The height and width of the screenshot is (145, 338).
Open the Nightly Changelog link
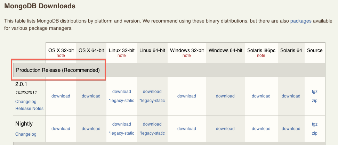[26, 134]
